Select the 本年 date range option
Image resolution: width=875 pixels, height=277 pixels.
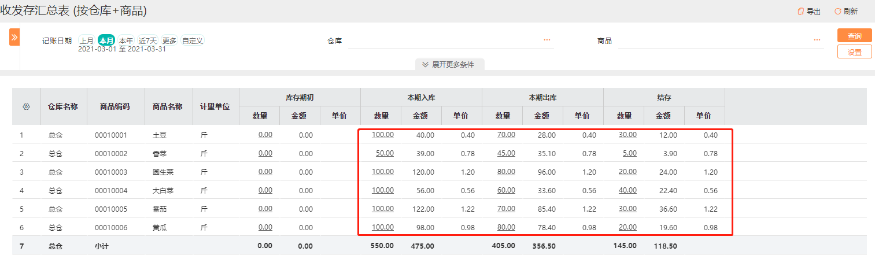tap(126, 40)
